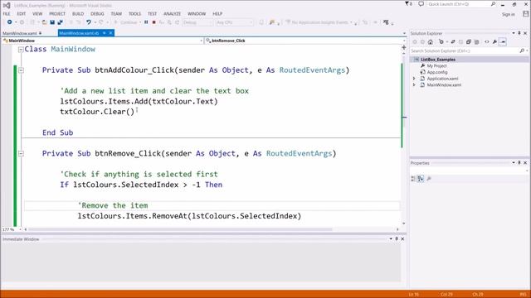Image resolution: width=531 pixels, height=298 pixels.
Task: Open the EDIT menu
Action: coord(22,14)
